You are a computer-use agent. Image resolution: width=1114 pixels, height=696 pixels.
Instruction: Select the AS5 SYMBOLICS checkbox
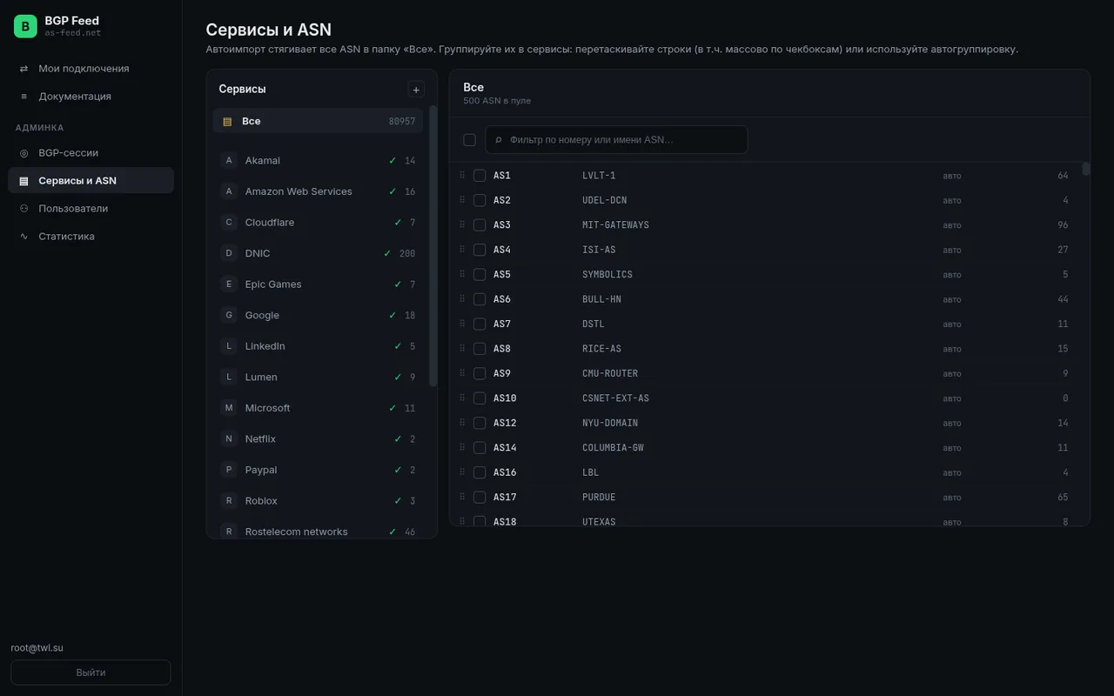click(480, 274)
